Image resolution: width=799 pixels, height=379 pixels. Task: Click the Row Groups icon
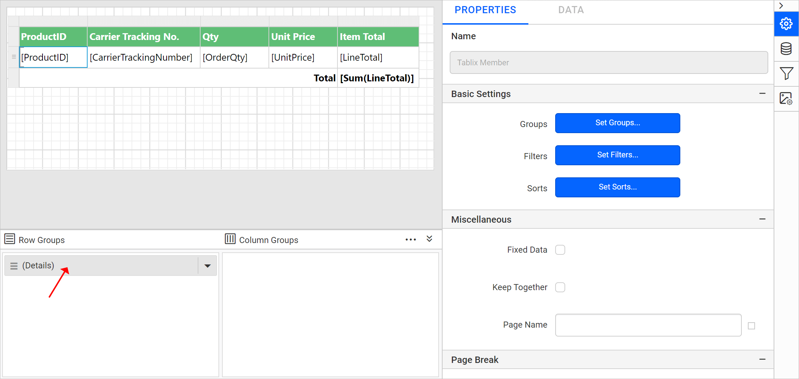coord(10,239)
